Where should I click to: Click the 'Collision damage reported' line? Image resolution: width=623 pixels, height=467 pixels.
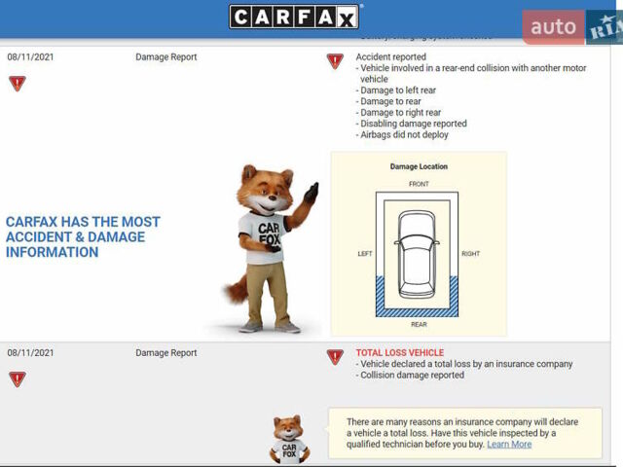pos(410,375)
